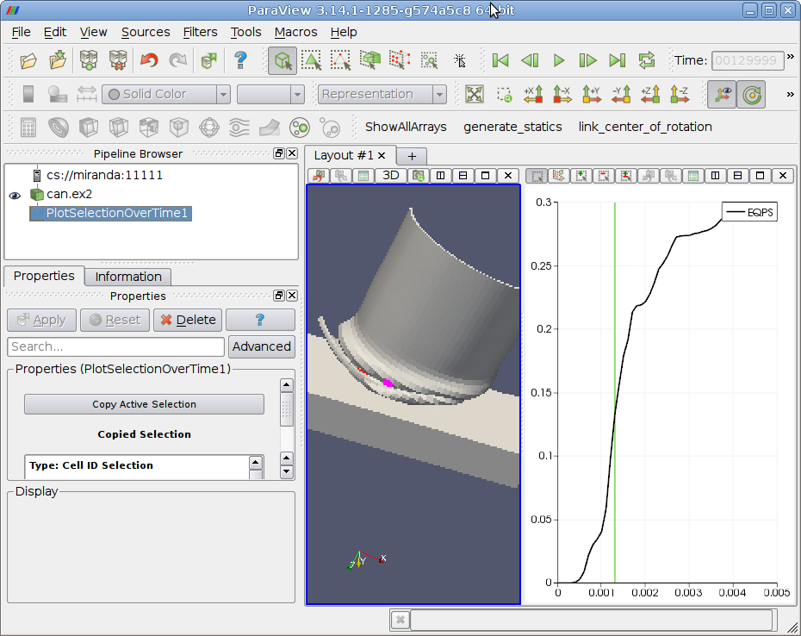801x636 pixels.
Task: Apply the Contour filter
Action: point(59,128)
